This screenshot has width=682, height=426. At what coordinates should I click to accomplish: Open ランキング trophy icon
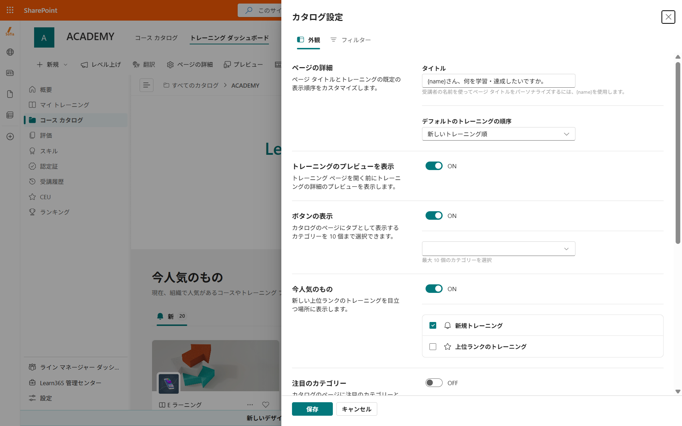pyautogui.click(x=32, y=212)
